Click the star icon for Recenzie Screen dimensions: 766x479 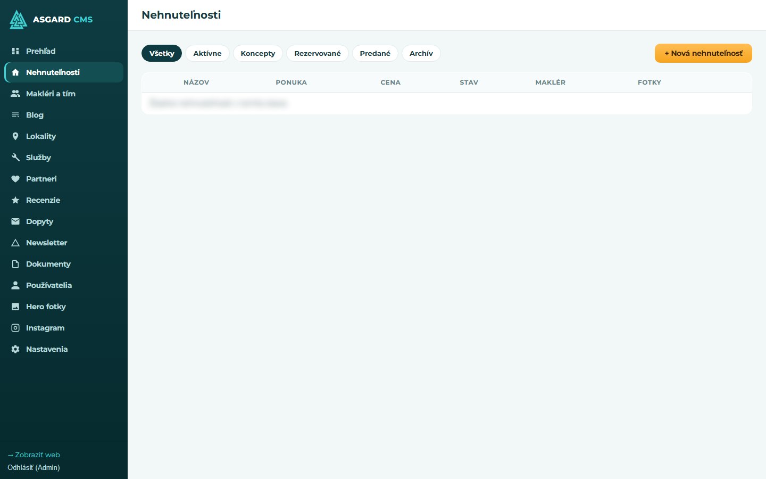click(15, 200)
